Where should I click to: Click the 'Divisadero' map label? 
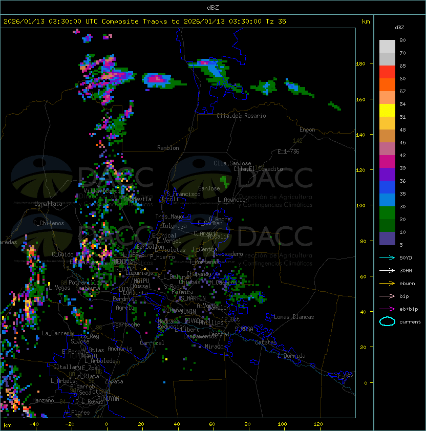(x=228, y=254)
